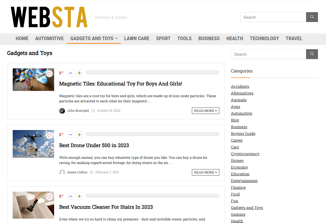Go to the Technology nav section
The height and width of the screenshot is (223, 326).
264,38
